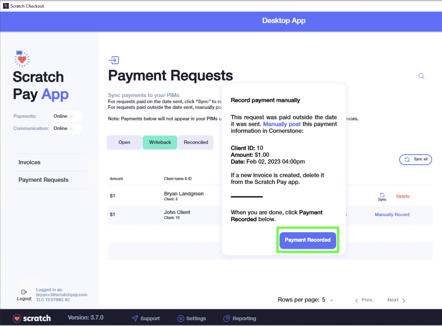Click the Version: 3.7.0 label
Image resolution: width=442 pixels, height=326 pixels.
(85, 318)
